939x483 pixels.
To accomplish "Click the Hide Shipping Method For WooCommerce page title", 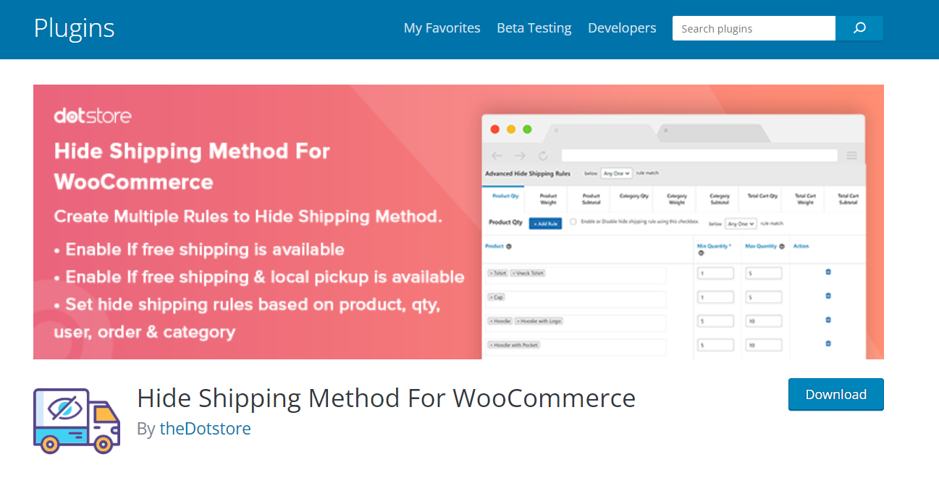I will point(387,398).
